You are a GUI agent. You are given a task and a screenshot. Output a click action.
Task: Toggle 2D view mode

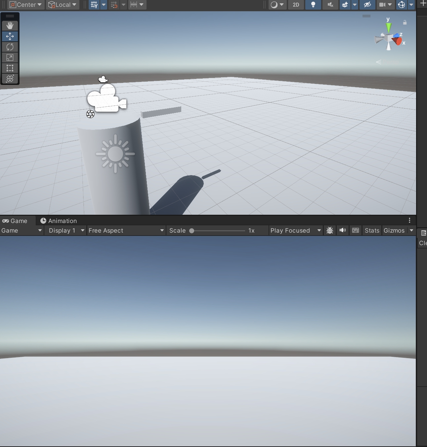[296, 5]
